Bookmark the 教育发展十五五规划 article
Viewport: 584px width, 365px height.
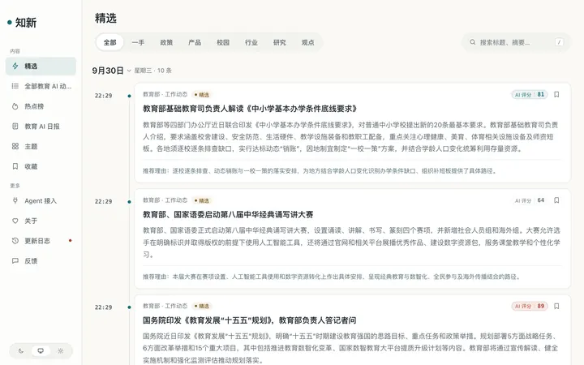tap(556, 306)
